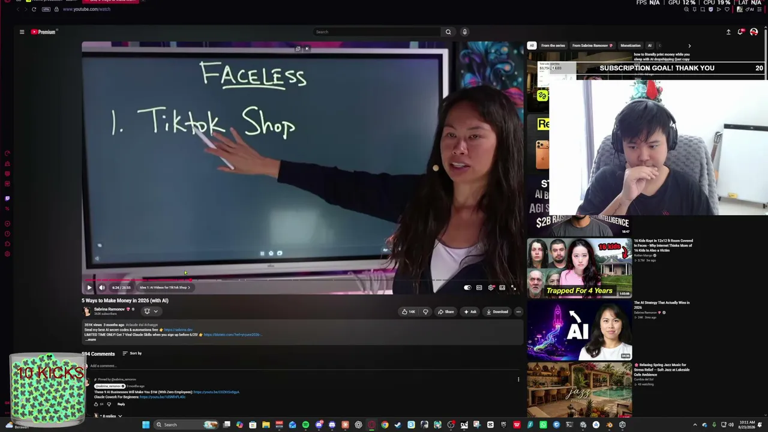Open Sabrina Ramonov channel avatar
768x432 pixels.
point(87,311)
